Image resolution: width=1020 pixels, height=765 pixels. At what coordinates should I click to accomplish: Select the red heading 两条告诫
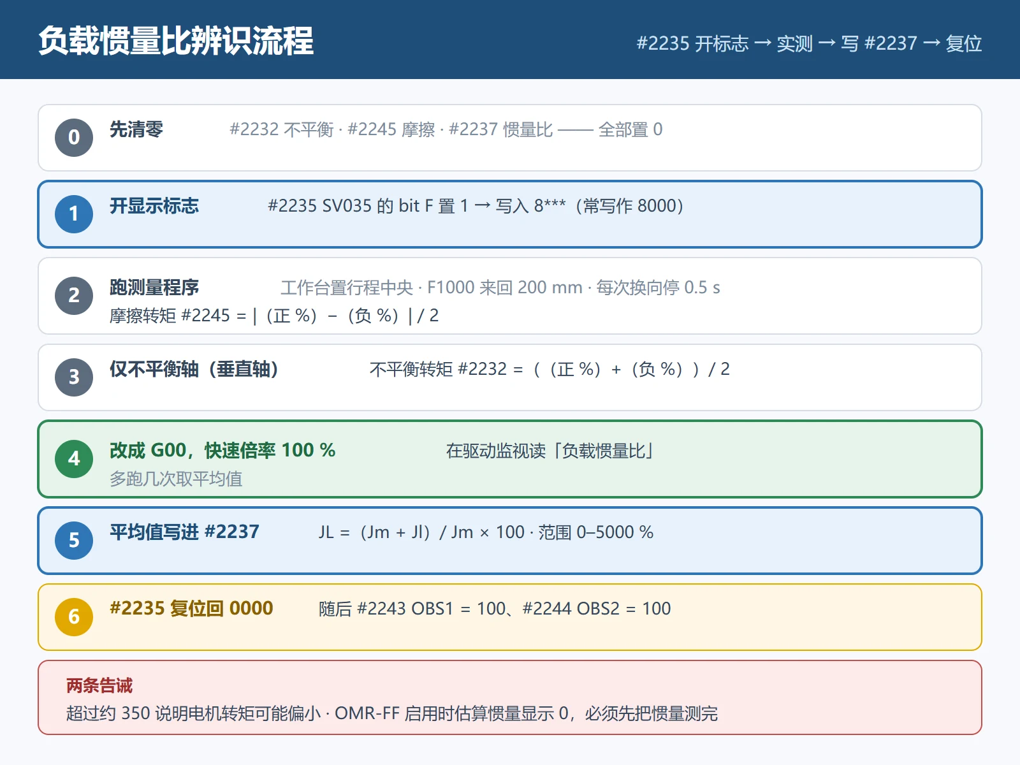tap(99, 686)
